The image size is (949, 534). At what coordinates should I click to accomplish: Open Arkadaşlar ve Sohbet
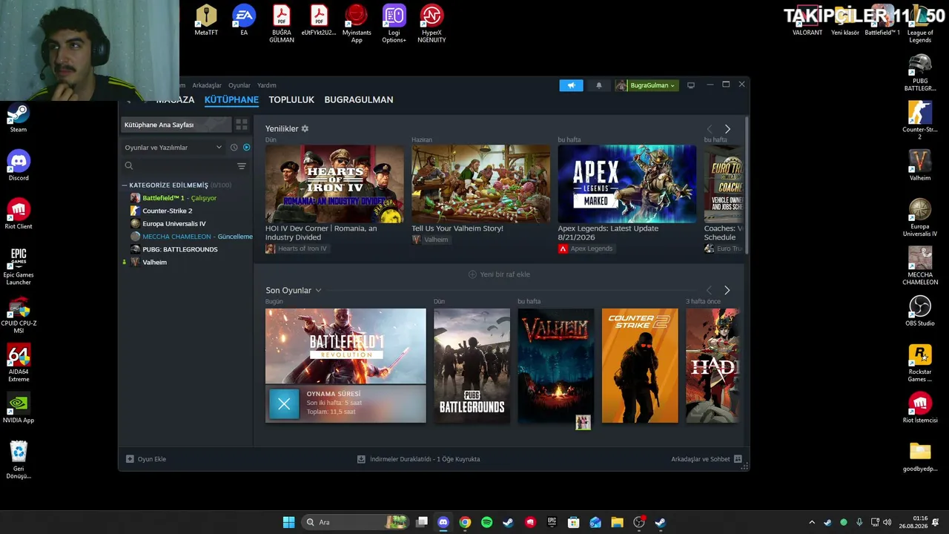707,459
